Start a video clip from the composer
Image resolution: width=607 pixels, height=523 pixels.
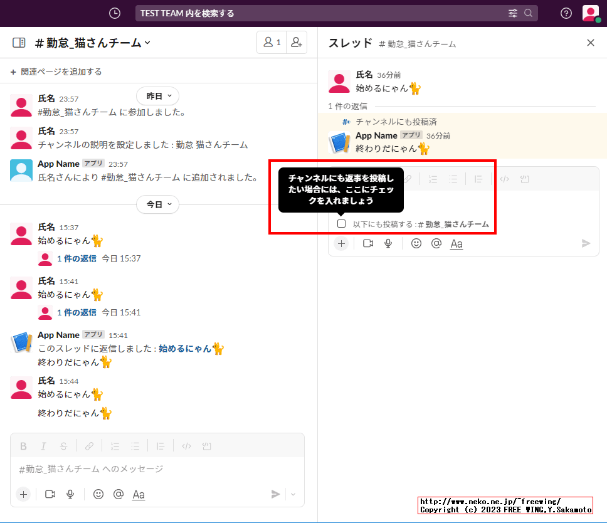point(50,494)
